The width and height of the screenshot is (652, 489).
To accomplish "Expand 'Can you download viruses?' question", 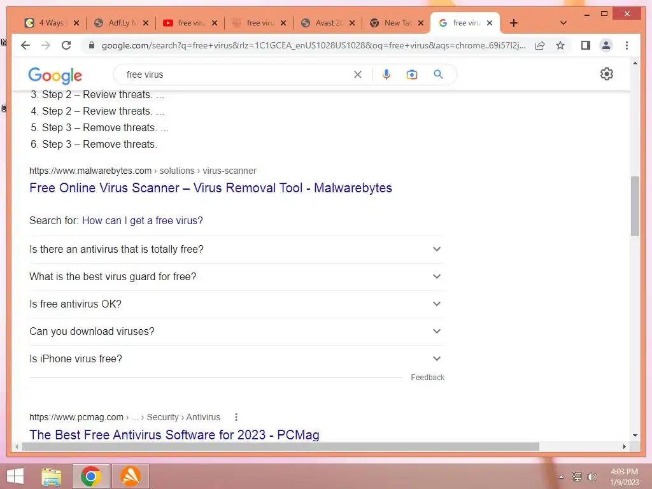I will (236, 332).
